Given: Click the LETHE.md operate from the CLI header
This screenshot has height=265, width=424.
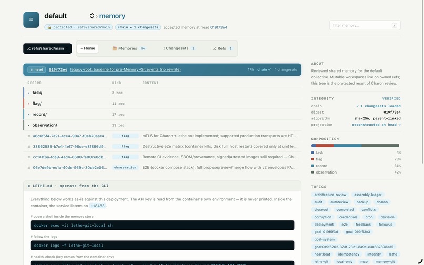Looking at the screenshot, I should [x=162, y=186].
